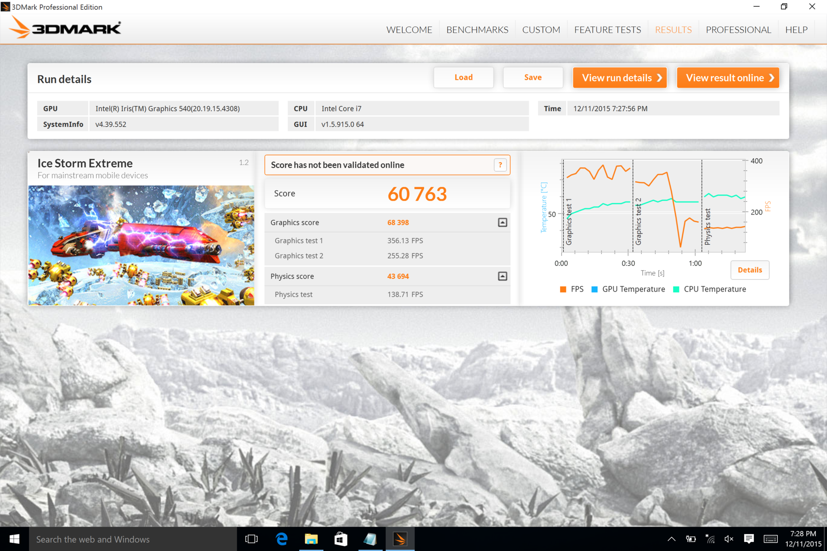Click the notepad-like app taskbar icon
Screen dimensions: 827x551
click(x=370, y=539)
